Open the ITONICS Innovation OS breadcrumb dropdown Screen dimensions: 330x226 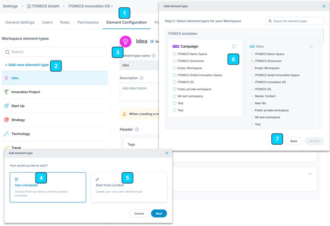tap(91, 6)
